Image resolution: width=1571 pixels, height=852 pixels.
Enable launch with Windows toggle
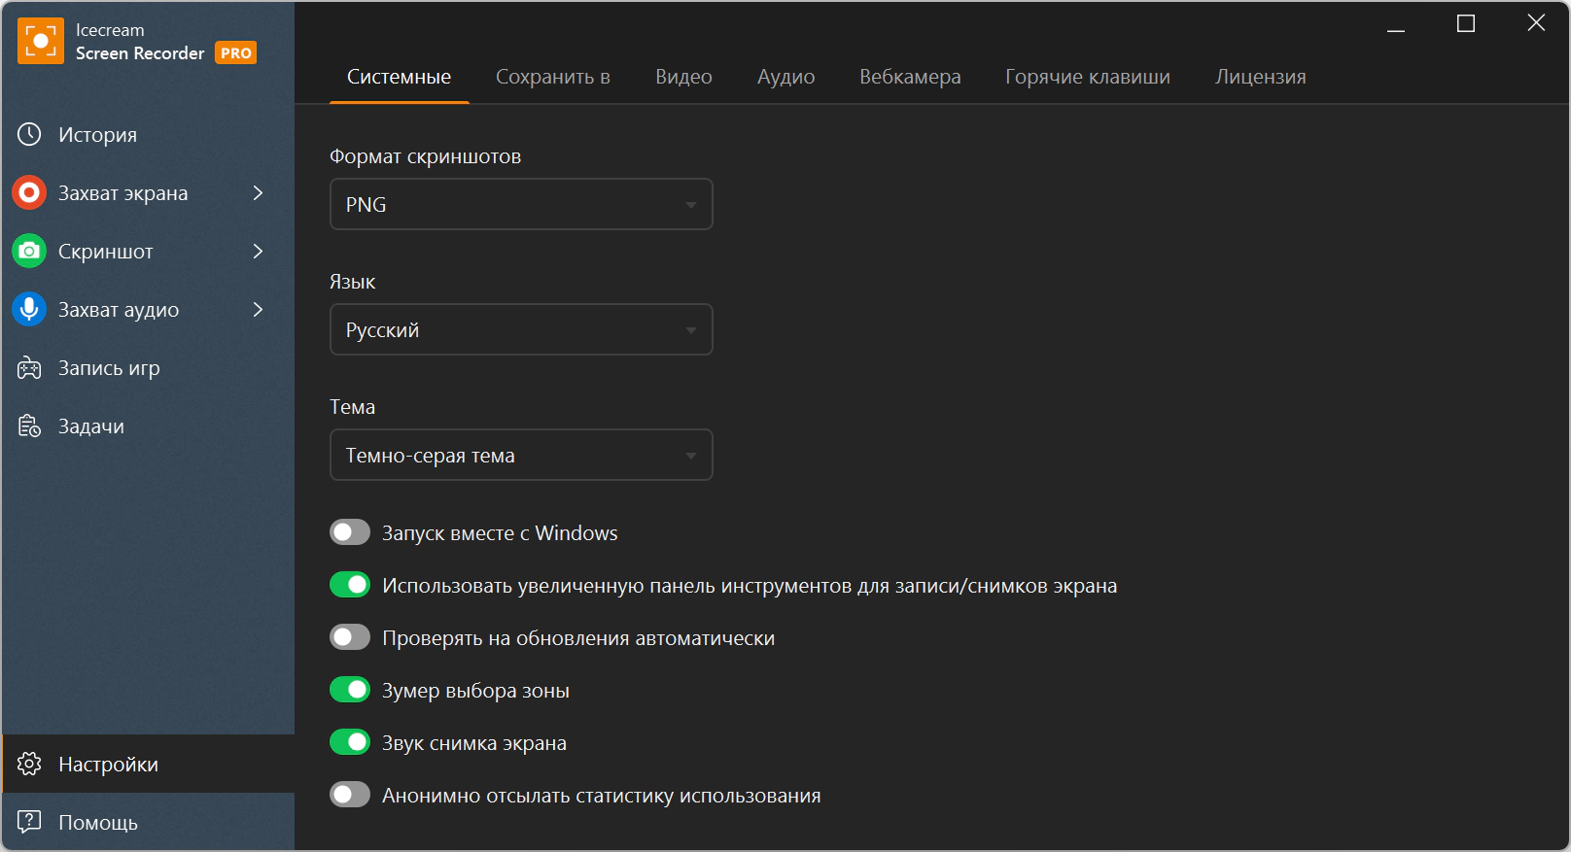[x=350, y=532]
